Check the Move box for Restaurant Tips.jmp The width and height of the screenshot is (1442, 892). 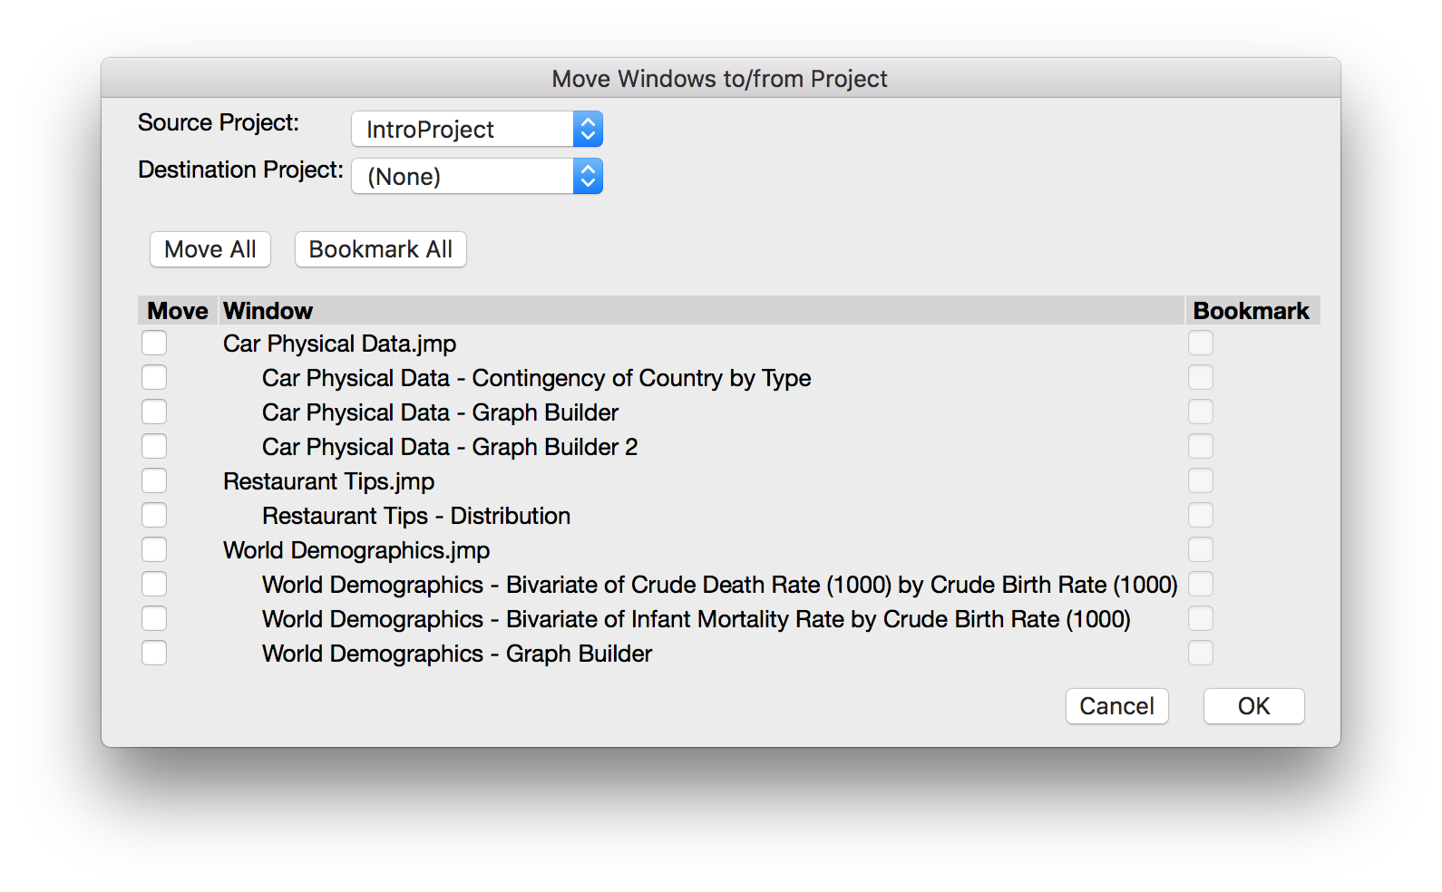click(154, 480)
